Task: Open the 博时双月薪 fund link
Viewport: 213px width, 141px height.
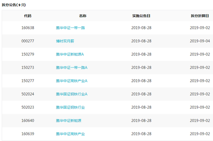Action: (65, 41)
